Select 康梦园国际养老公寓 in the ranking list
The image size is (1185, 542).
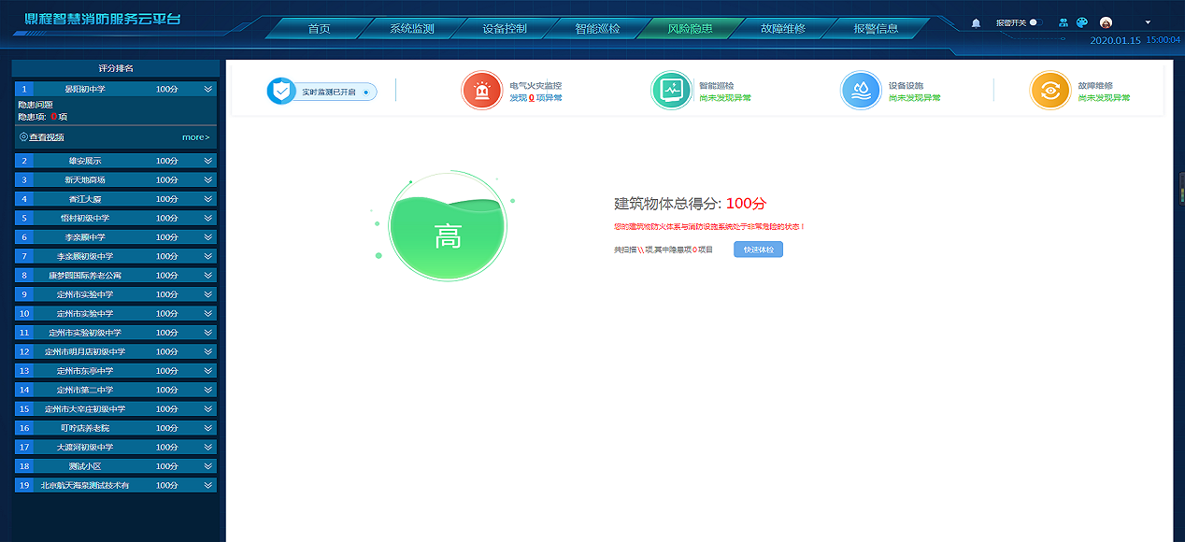pos(85,275)
